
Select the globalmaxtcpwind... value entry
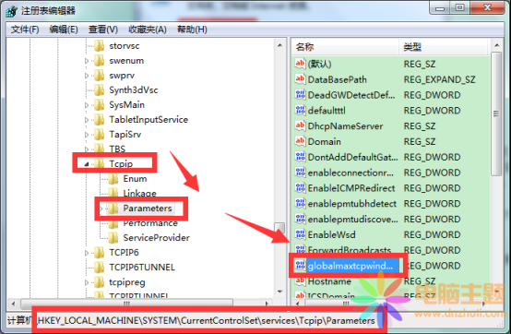[351, 266]
